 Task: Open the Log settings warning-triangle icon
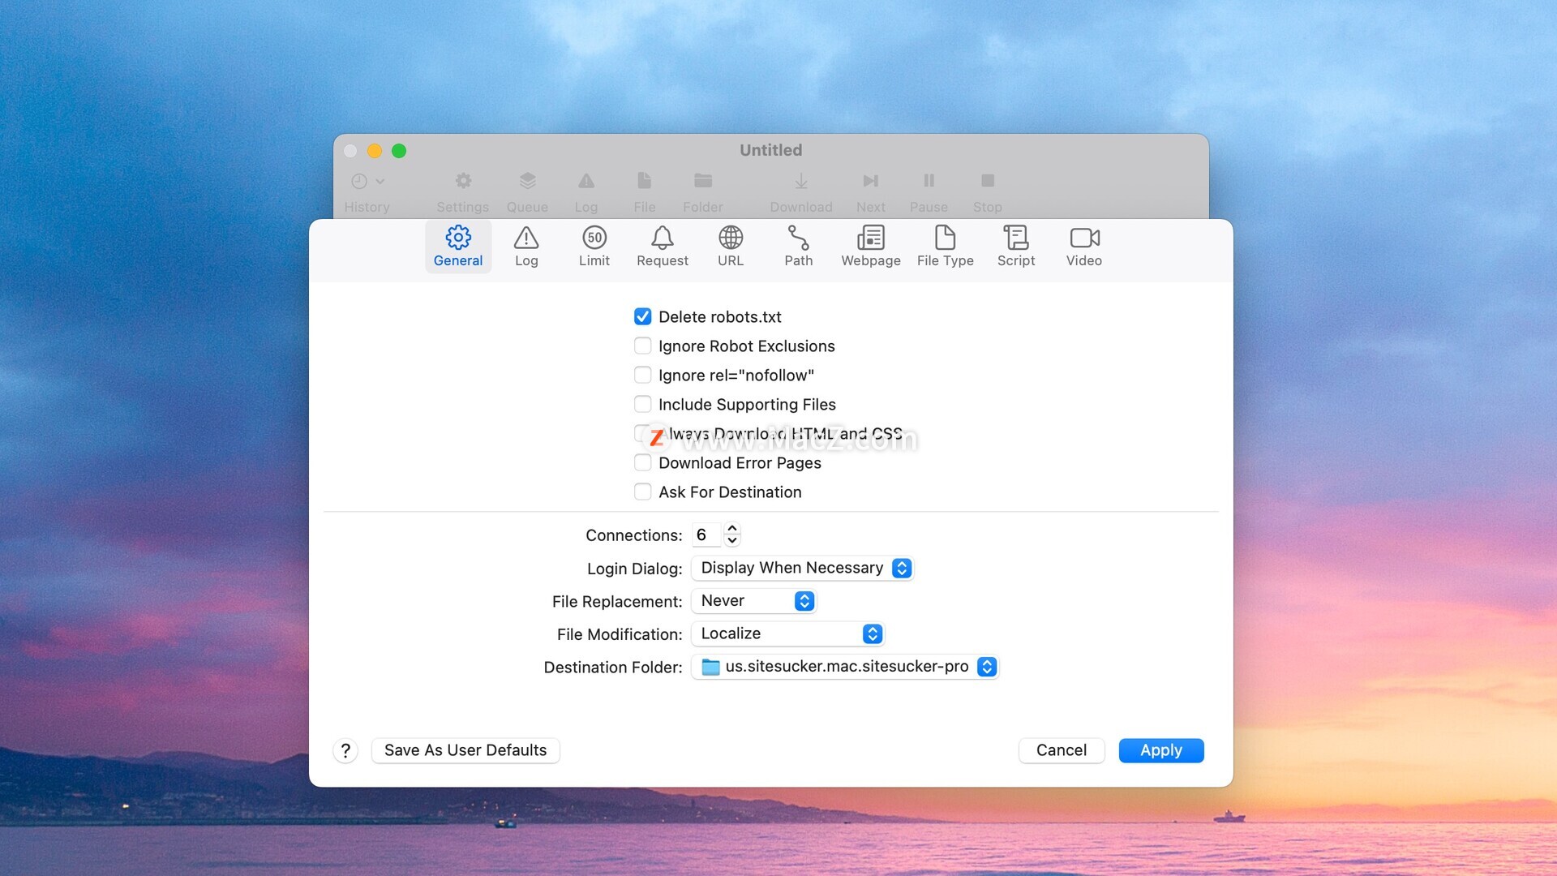coord(526,246)
